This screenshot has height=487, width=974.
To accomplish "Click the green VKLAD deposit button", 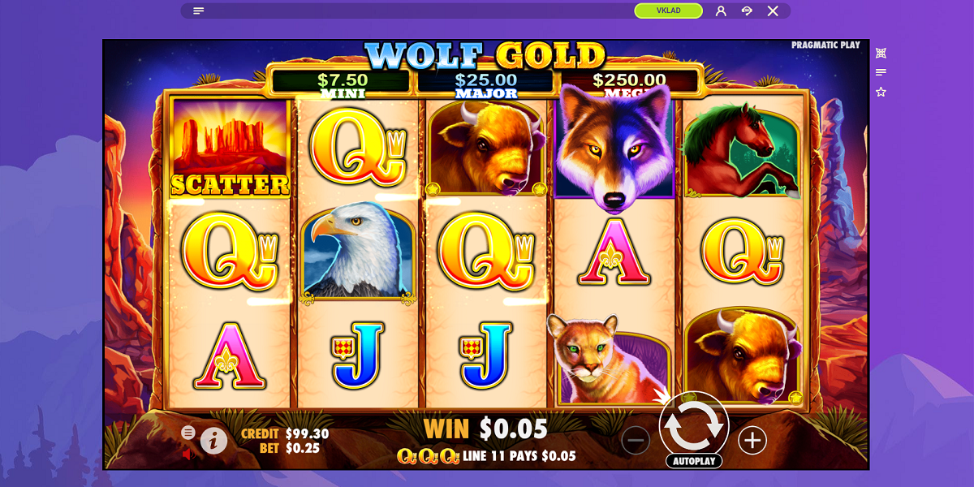I will pos(669,11).
